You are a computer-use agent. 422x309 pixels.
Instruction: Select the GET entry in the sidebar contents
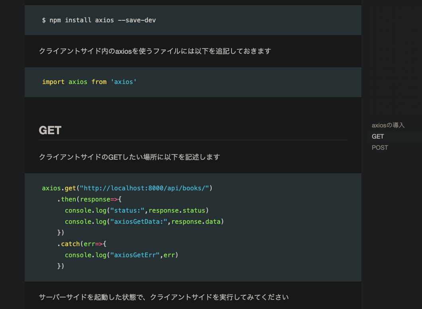click(378, 137)
